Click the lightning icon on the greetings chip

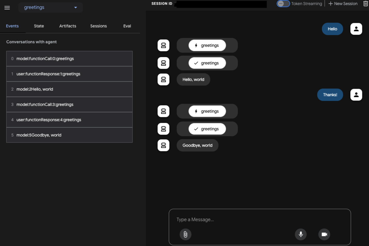pos(196,45)
